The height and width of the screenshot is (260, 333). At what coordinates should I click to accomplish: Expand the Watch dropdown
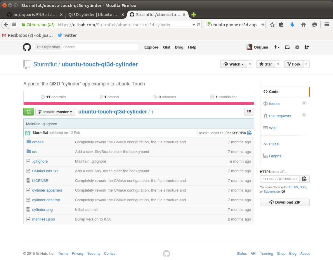coord(234,64)
